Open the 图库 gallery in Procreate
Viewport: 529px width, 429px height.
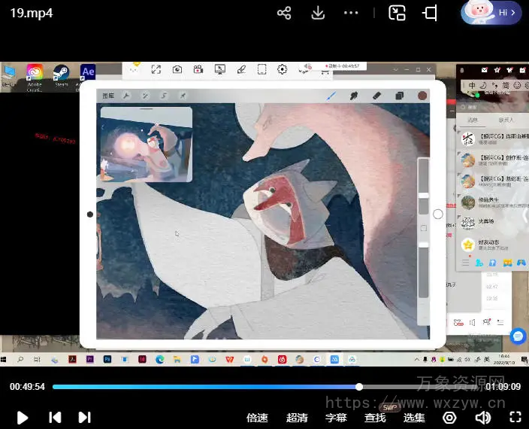point(110,96)
